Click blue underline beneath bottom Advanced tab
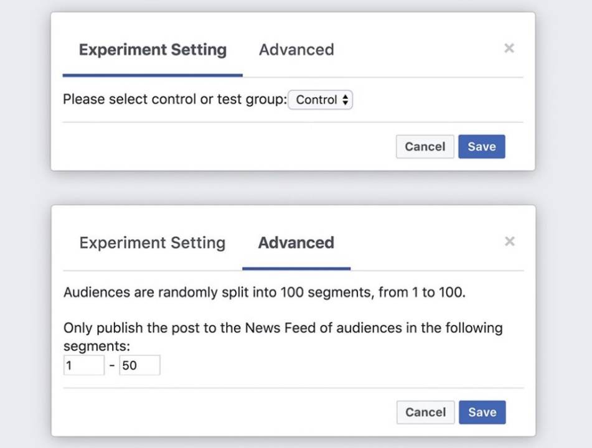 [296, 269]
